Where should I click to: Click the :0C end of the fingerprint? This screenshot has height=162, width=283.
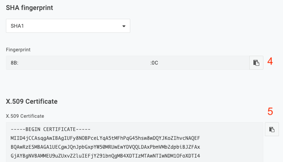click(x=154, y=63)
